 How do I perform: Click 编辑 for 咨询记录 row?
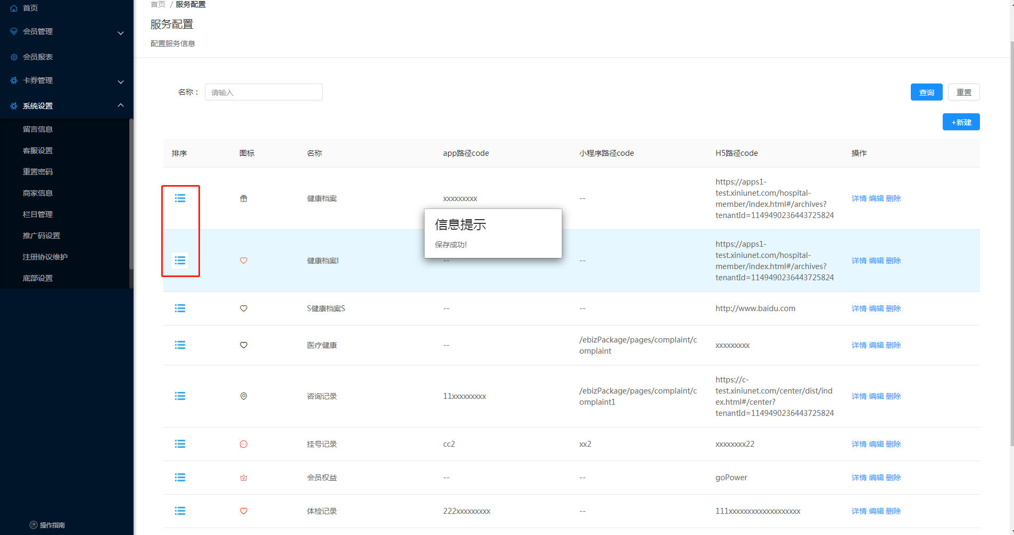pos(876,396)
